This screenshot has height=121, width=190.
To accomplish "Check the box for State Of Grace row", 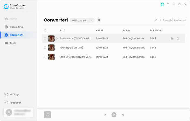I will (45, 57).
